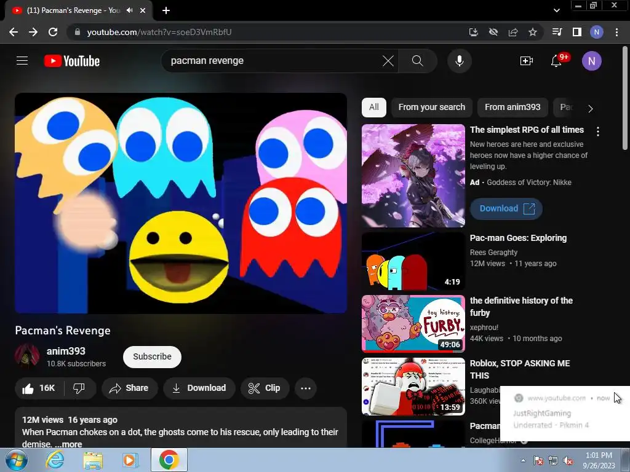Open the Windows Start button
Screen dimensions: 630x472
coord(16,460)
